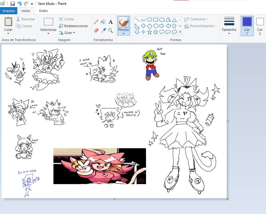266x214 pixels.
Task: Select the Pencil tool
Action: [x=96, y=22]
